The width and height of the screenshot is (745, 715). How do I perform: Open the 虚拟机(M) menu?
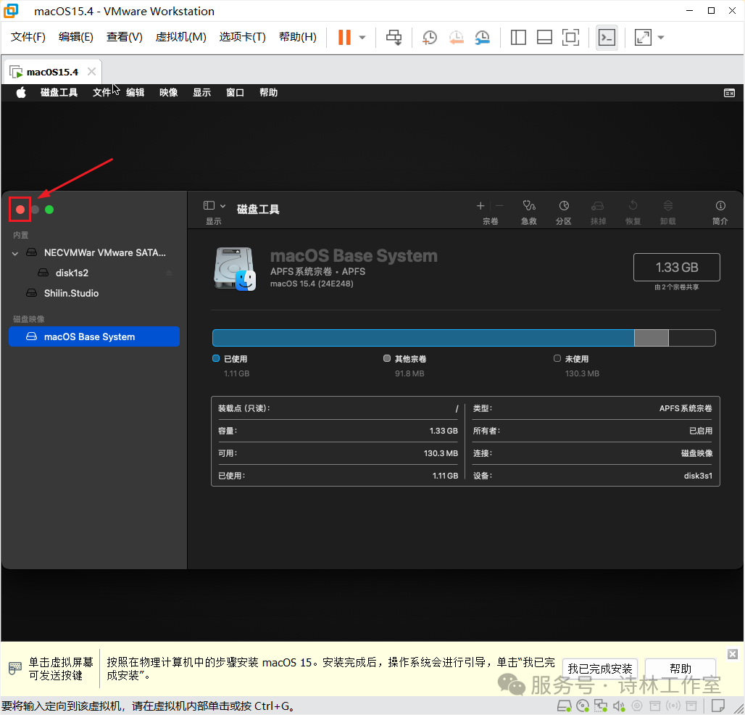181,36
